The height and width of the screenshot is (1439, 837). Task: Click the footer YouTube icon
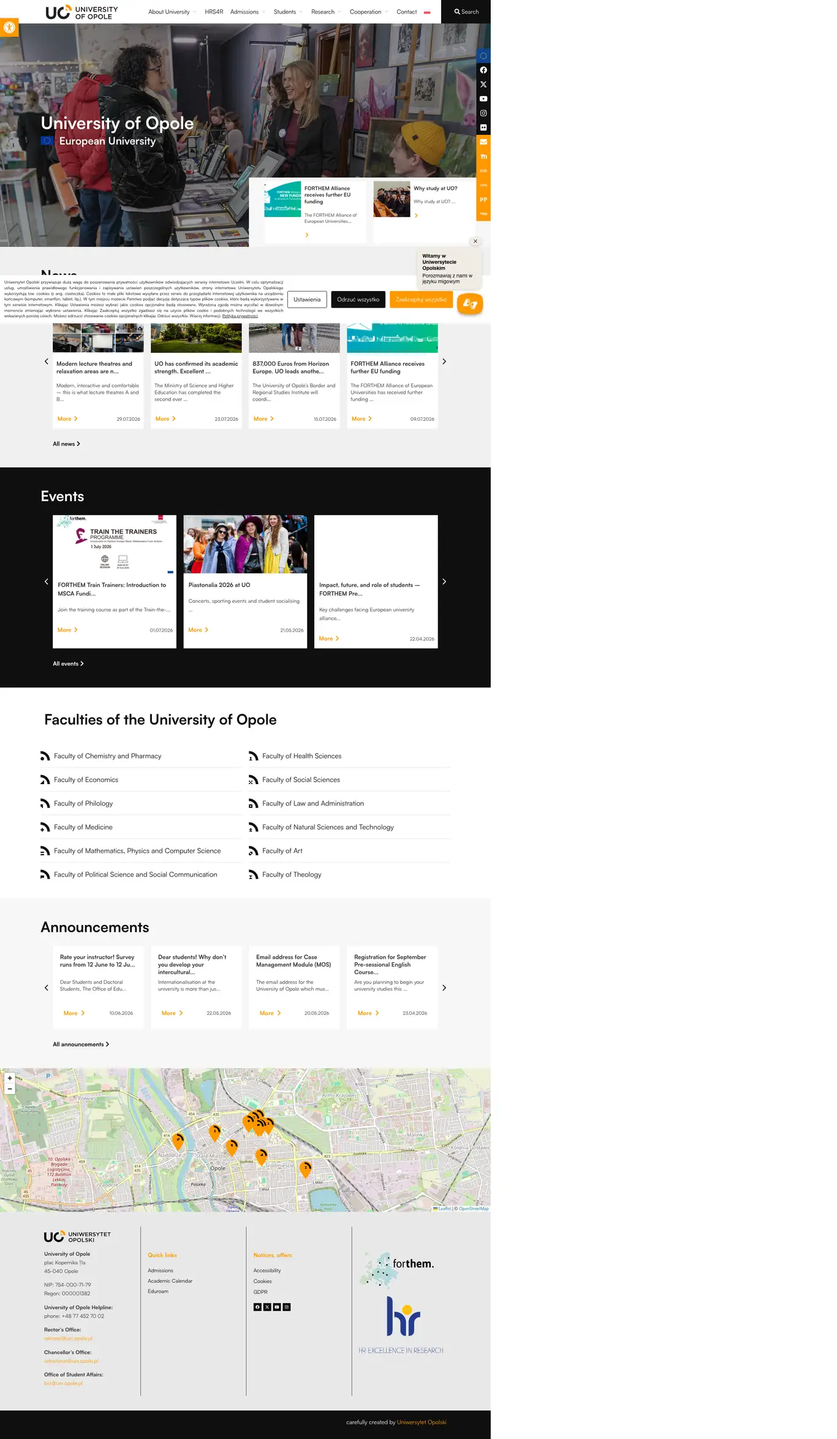pos(277,1307)
